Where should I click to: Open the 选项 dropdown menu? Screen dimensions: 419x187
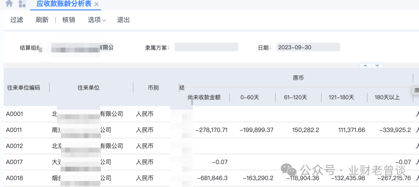(x=97, y=20)
